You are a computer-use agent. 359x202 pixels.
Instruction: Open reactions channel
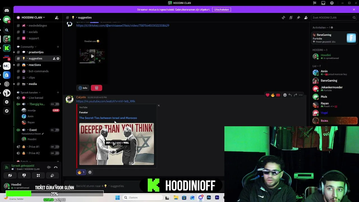point(38,65)
